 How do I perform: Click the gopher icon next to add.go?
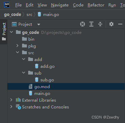pos(37,66)
